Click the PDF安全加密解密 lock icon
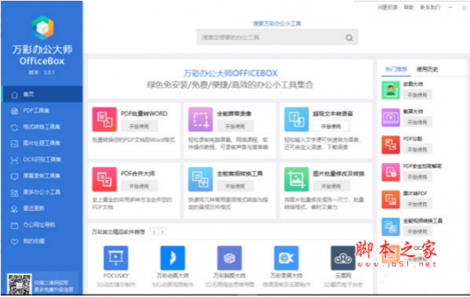The image size is (470, 297). (391, 172)
